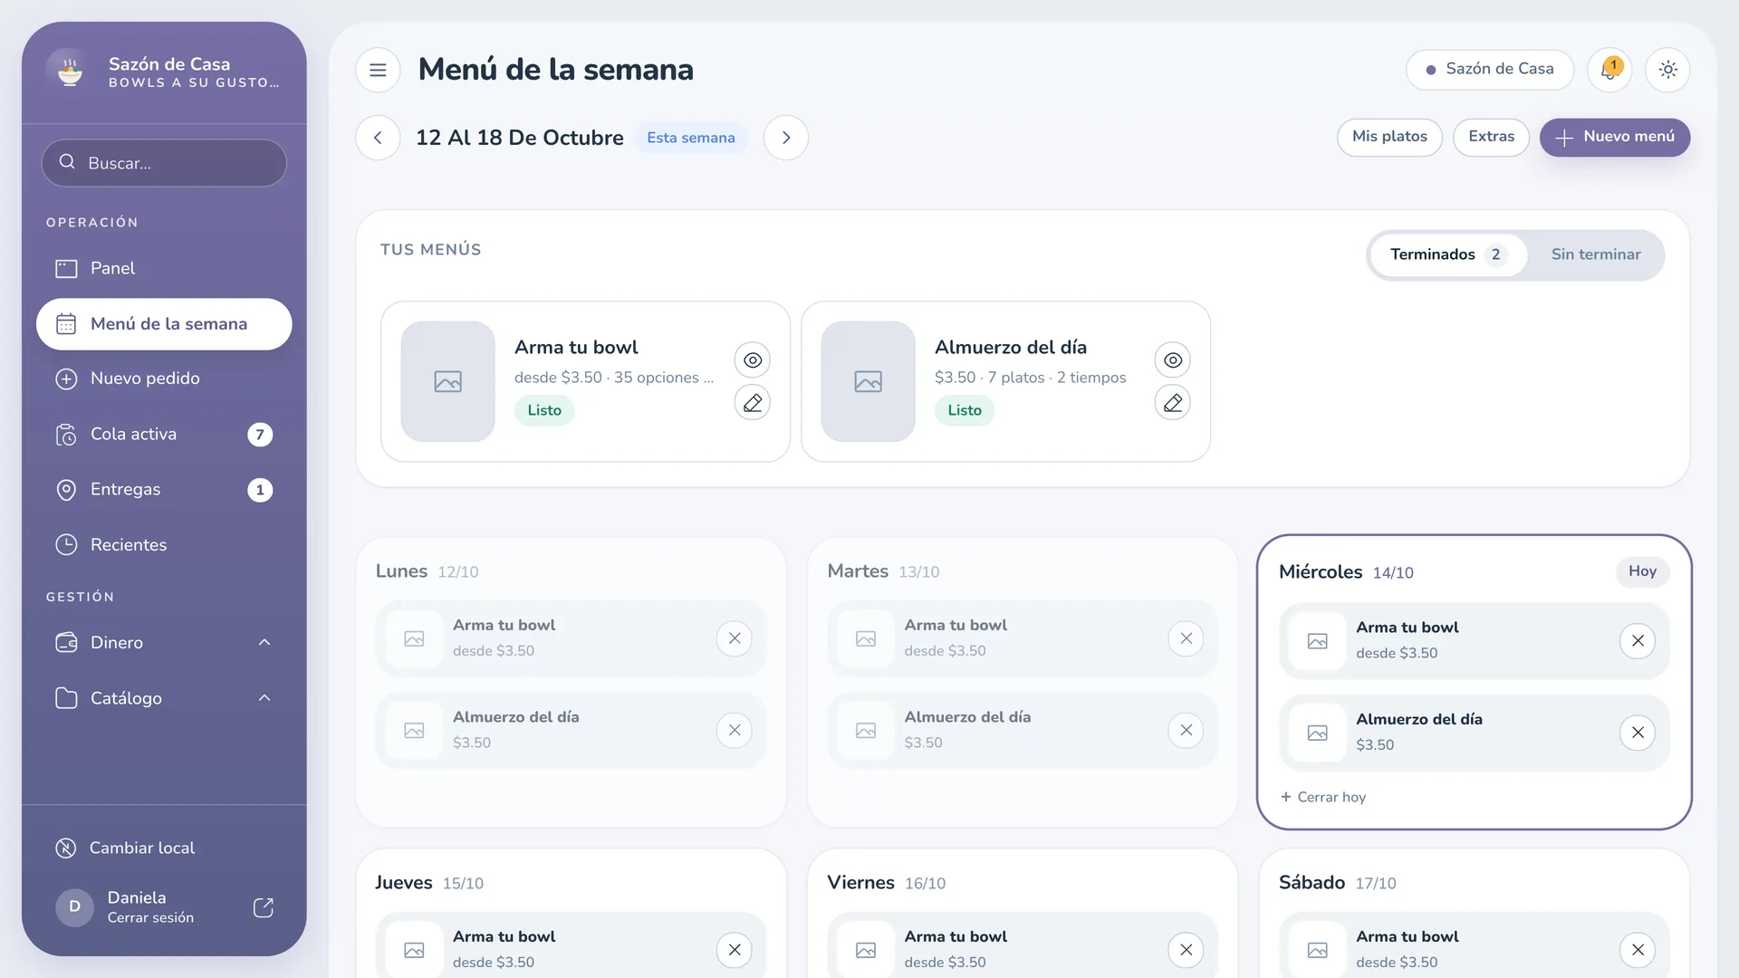The image size is (1739, 978).
Task: Expand the Catálogo section
Action: point(164,698)
